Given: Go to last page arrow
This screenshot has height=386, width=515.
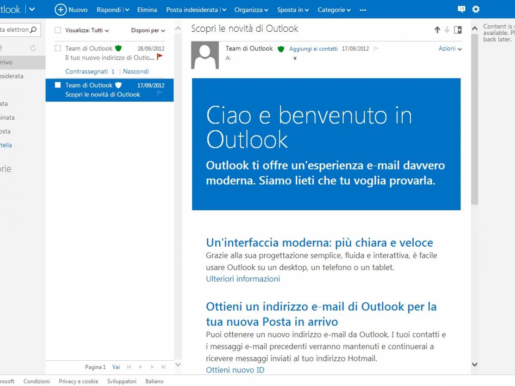Looking at the screenshot, I should click(164, 367).
